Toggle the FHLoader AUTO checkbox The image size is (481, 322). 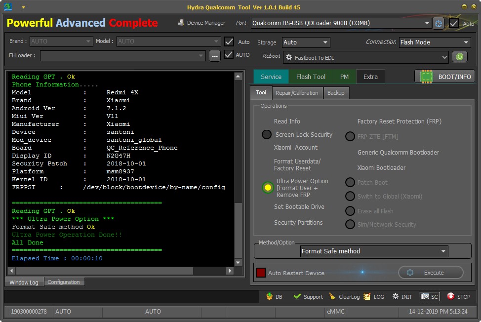229,55
